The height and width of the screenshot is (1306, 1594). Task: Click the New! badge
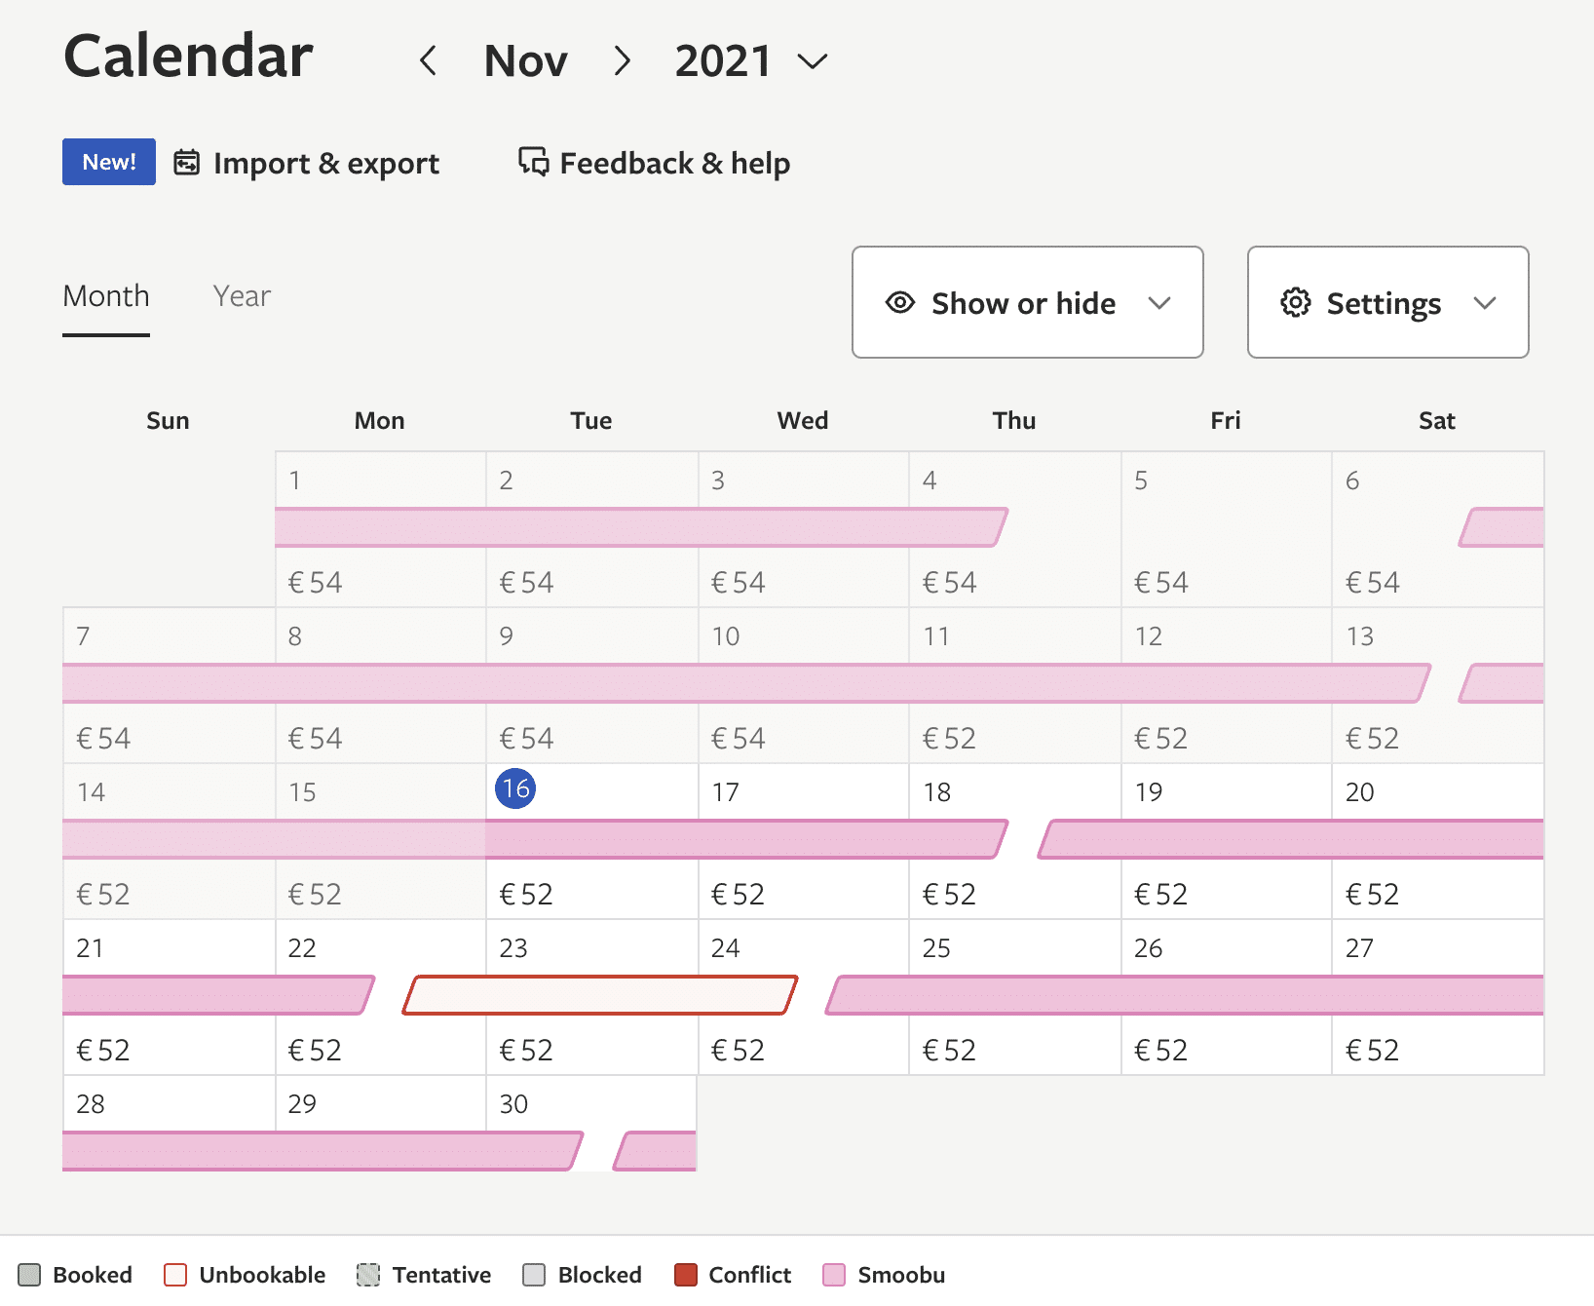point(109,162)
